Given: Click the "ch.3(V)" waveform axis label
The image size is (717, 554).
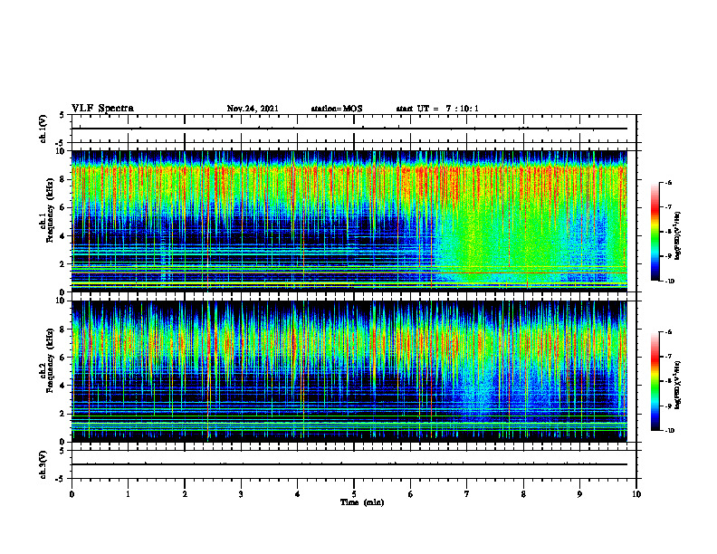Looking at the screenshot, I should pos(43,464).
